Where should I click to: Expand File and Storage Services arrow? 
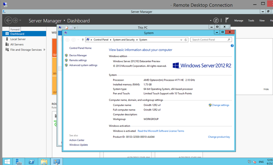click(44, 50)
